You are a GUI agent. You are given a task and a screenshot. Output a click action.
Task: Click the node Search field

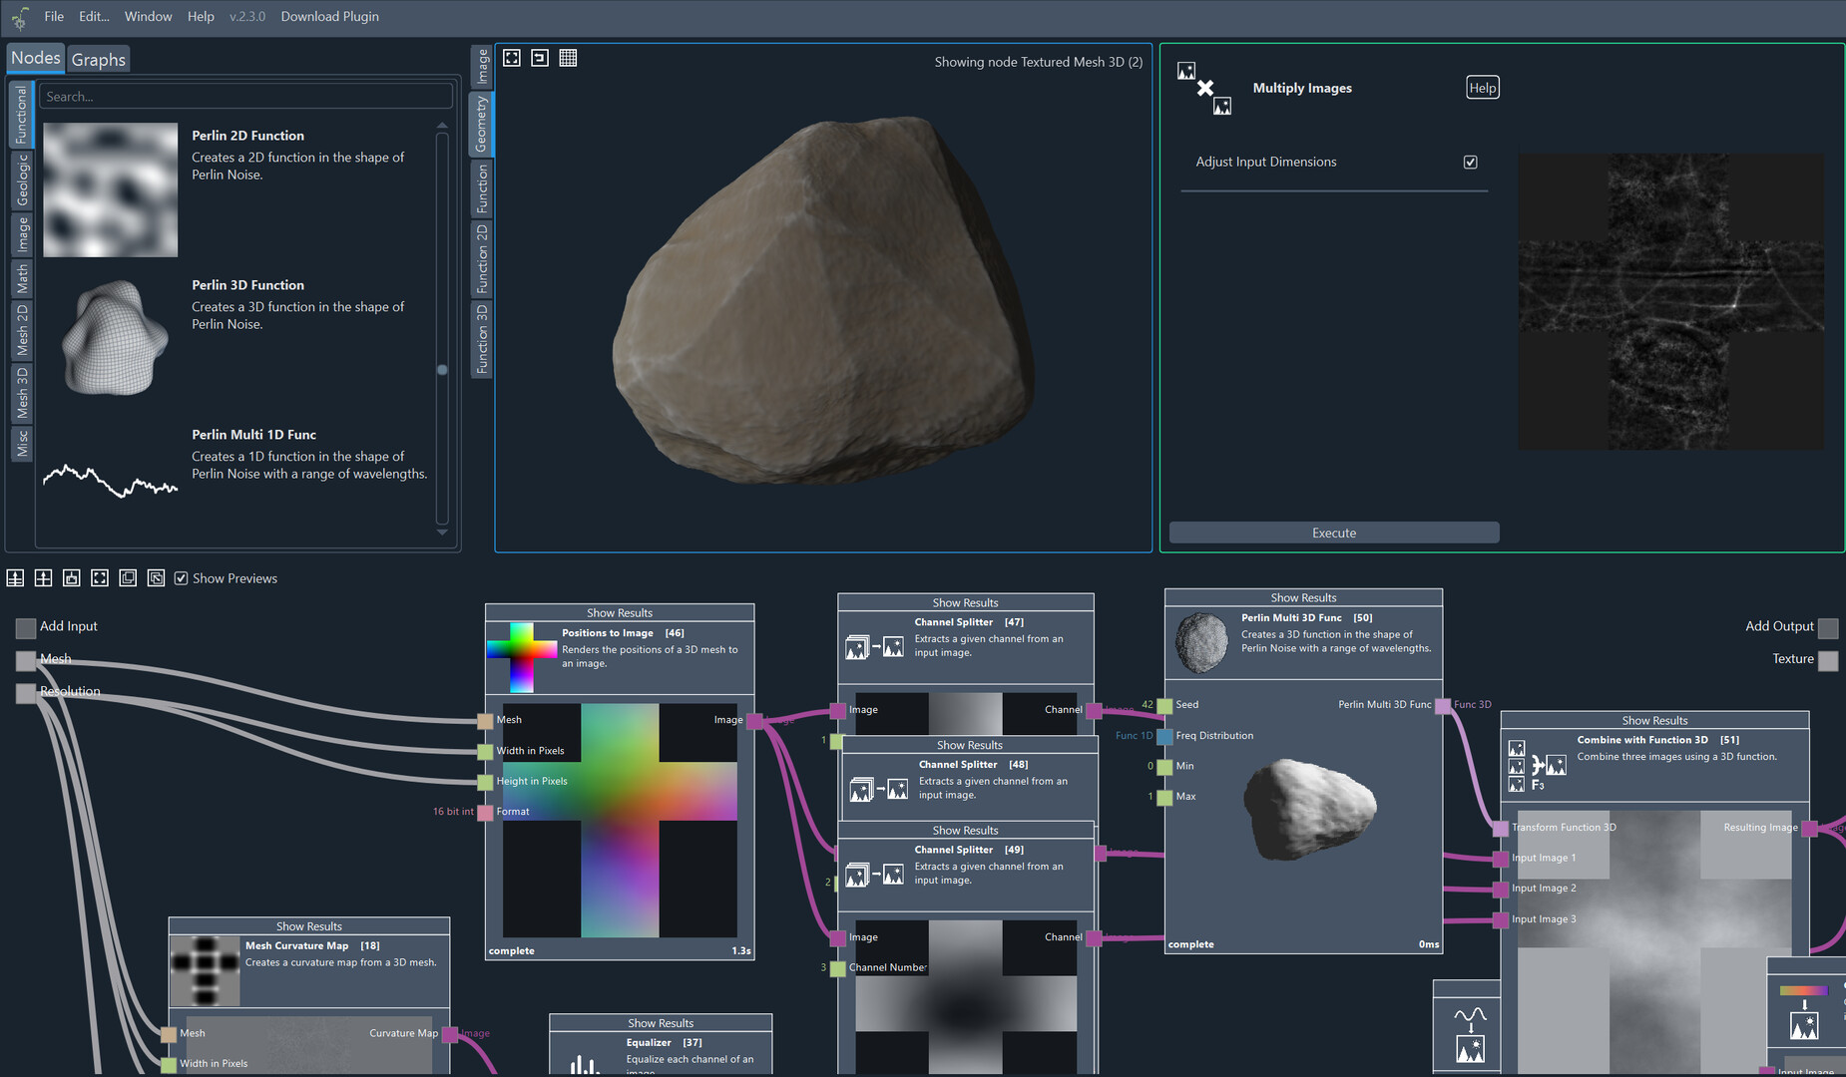[244, 97]
